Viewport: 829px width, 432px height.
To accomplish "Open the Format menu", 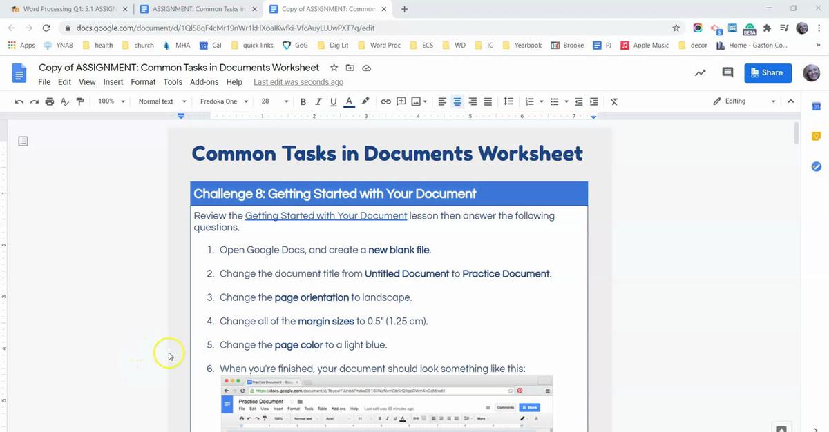I will (143, 82).
